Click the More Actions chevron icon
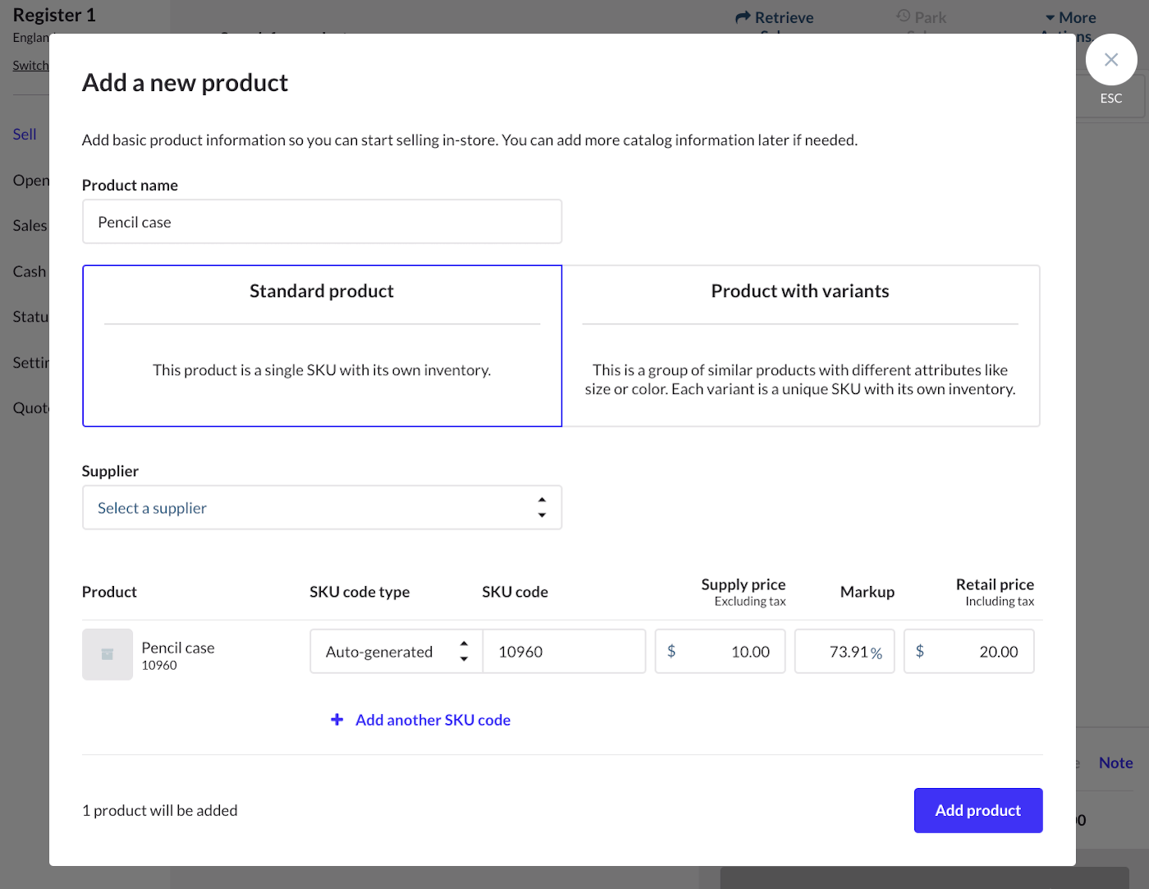Viewport: 1149px width, 889px height. point(1048,16)
